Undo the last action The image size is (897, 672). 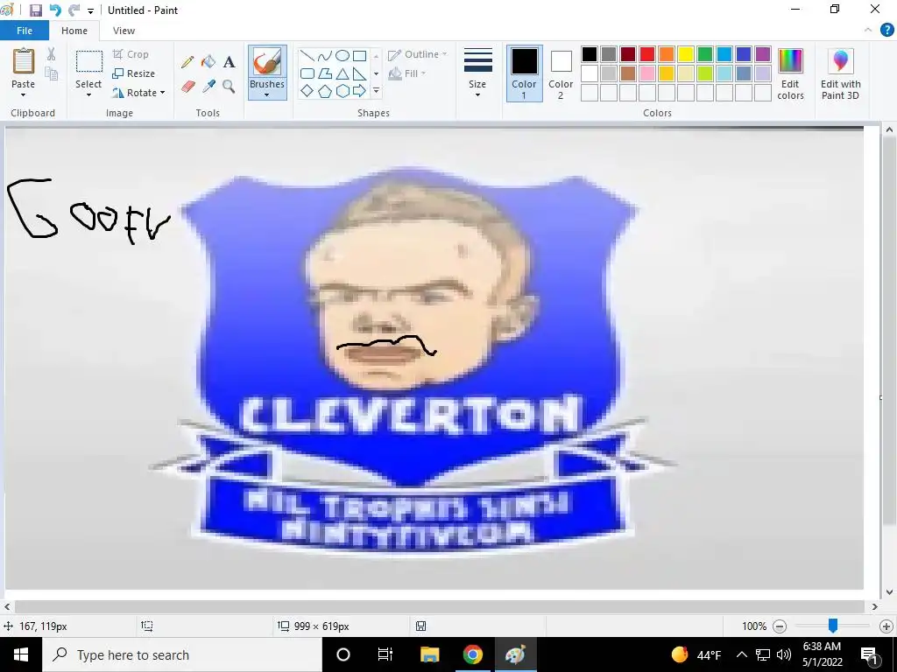point(55,10)
